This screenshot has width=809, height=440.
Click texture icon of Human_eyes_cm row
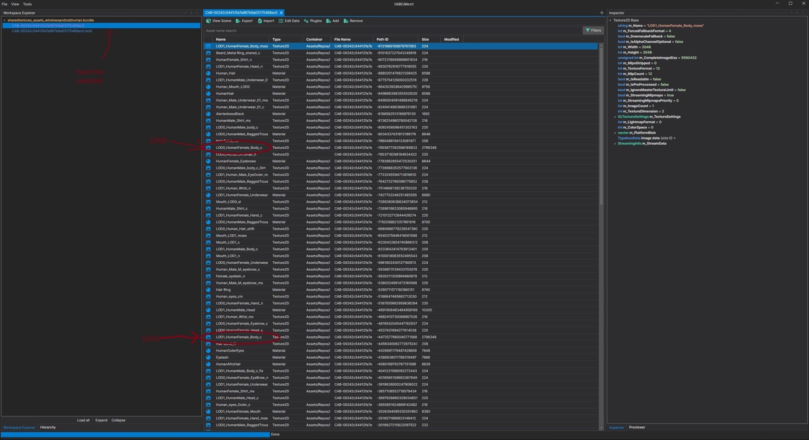[208, 296]
